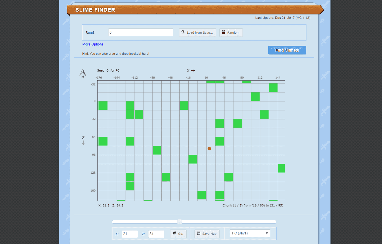
Task: Click the 144 X axis label
Action: 278,78
